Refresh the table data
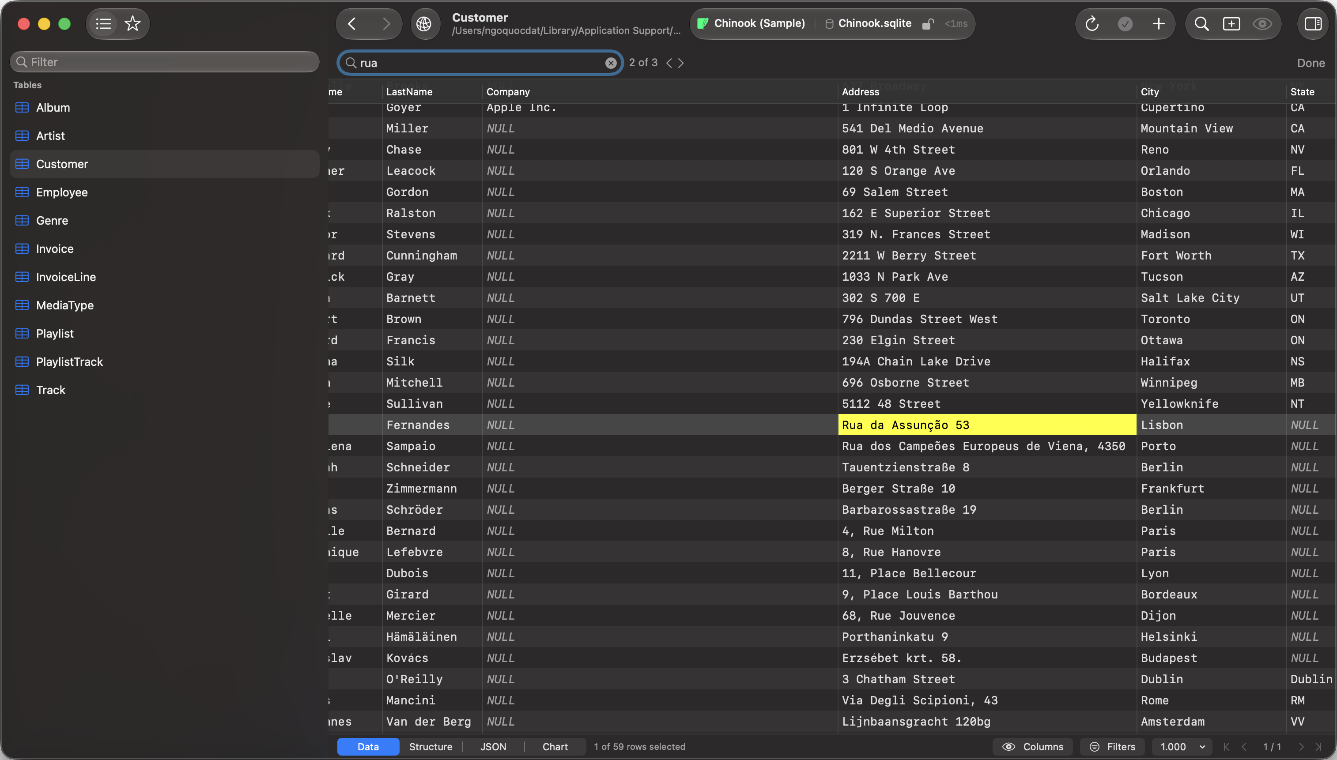This screenshot has width=1337, height=760. (1092, 23)
